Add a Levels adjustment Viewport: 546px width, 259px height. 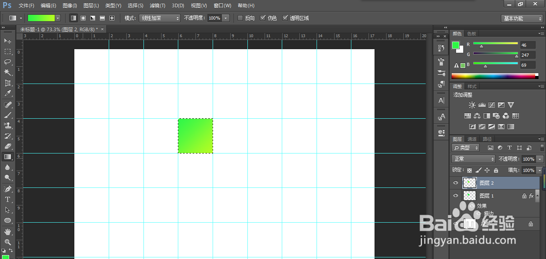pos(482,105)
